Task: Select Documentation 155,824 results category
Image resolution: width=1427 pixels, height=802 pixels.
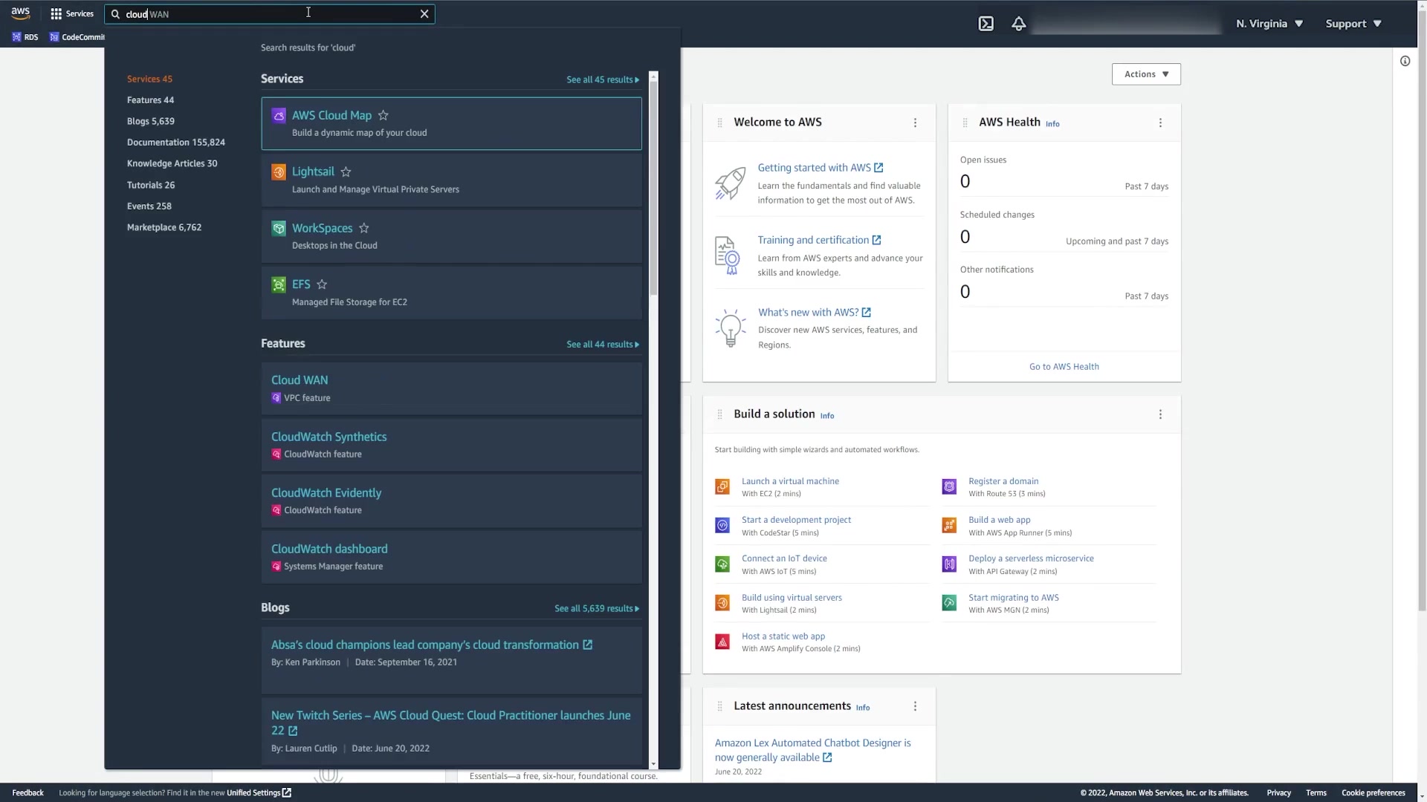Action: pos(175,143)
